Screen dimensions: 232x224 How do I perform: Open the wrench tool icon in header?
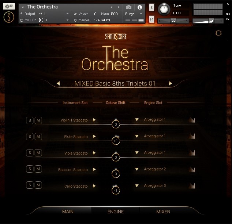click(x=9, y=7)
